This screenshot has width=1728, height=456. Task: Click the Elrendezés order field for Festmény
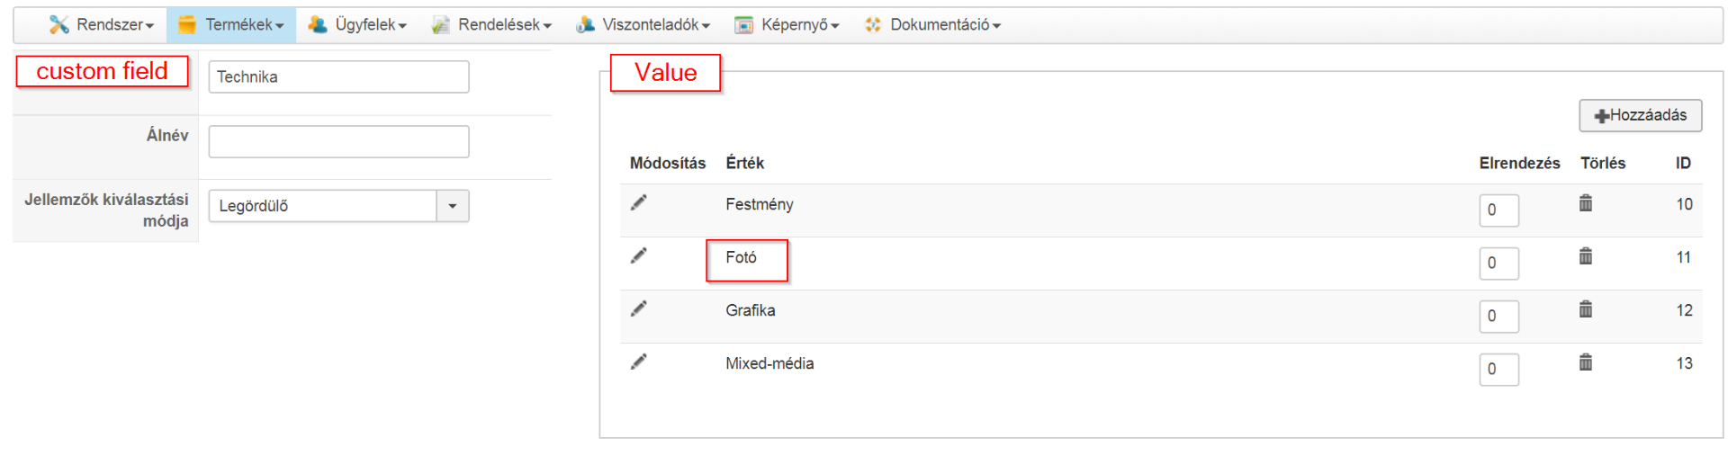tap(1498, 210)
